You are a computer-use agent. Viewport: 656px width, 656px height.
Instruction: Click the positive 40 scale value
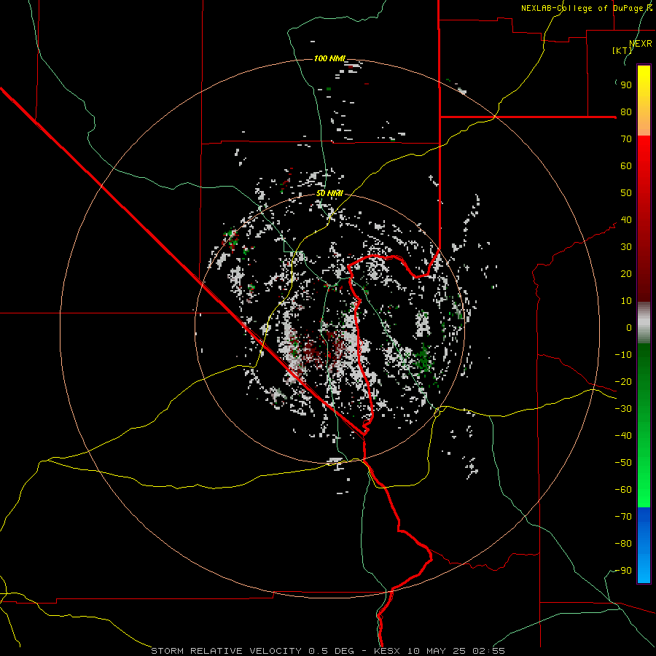click(626, 220)
